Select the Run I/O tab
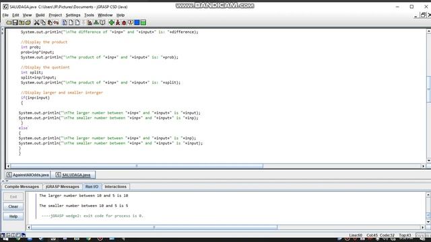431x242 pixels. 92,187
